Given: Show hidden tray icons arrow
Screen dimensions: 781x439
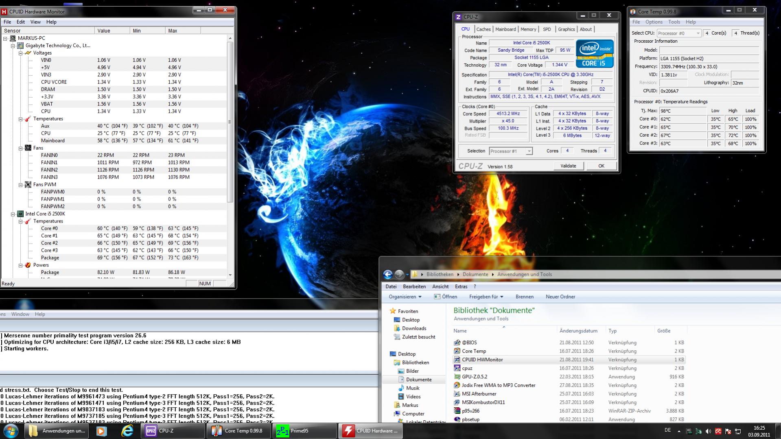Looking at the screenshot, I should click(x=679, y=431).
